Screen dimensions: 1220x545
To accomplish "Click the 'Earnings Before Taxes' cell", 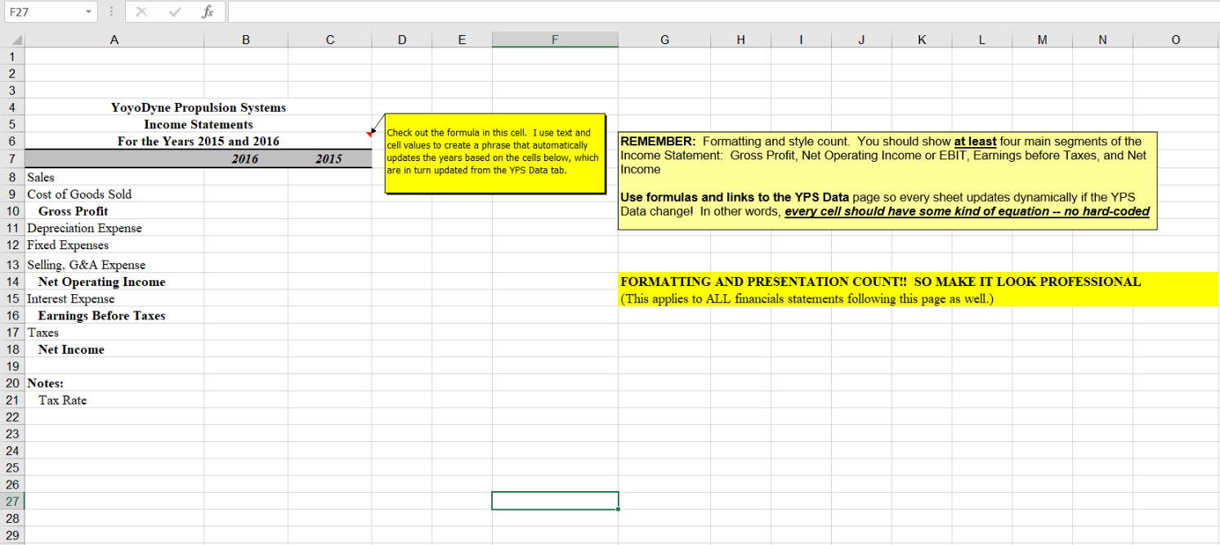I will click(114, 315).
